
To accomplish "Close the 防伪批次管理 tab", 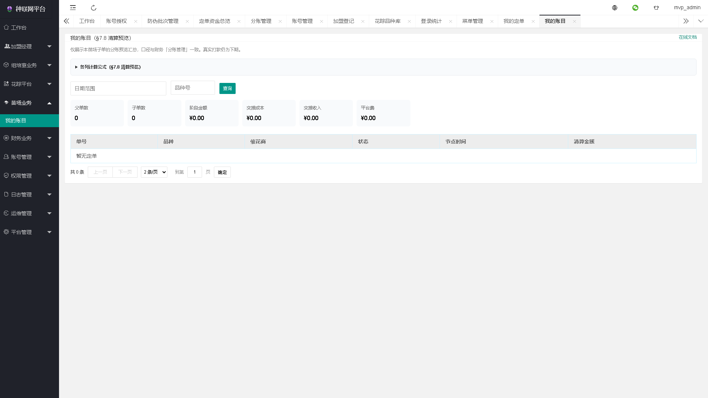I will [x=187, y=21].
